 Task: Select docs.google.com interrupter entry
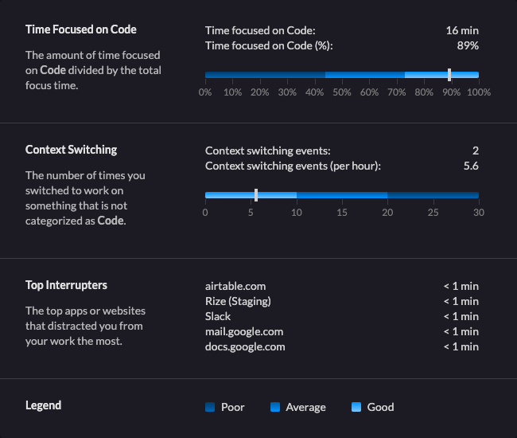tap(245, 346)
